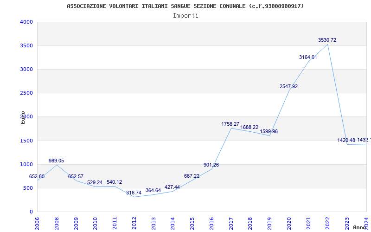
Task: Click the 2012 year axis label
Action: click(x=134, y=223)
